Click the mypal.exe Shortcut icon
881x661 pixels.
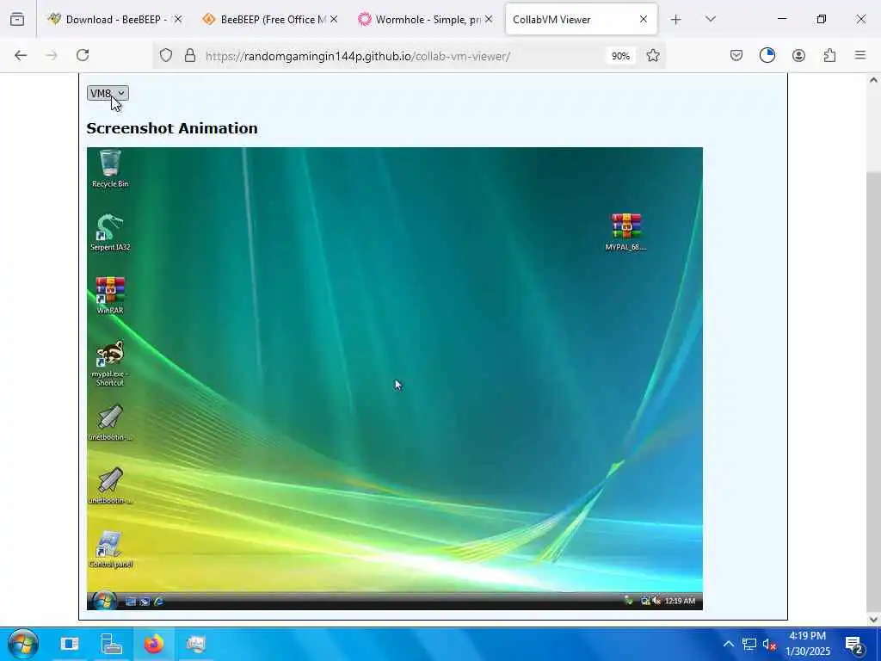[x=110, y=363]
